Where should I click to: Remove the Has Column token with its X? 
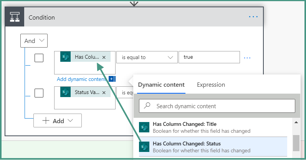pos(104,57)
